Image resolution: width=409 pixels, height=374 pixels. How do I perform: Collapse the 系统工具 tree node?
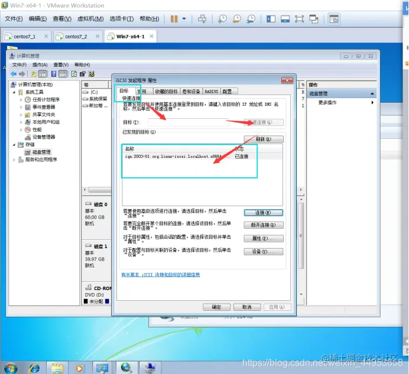(x=14, y=92)
